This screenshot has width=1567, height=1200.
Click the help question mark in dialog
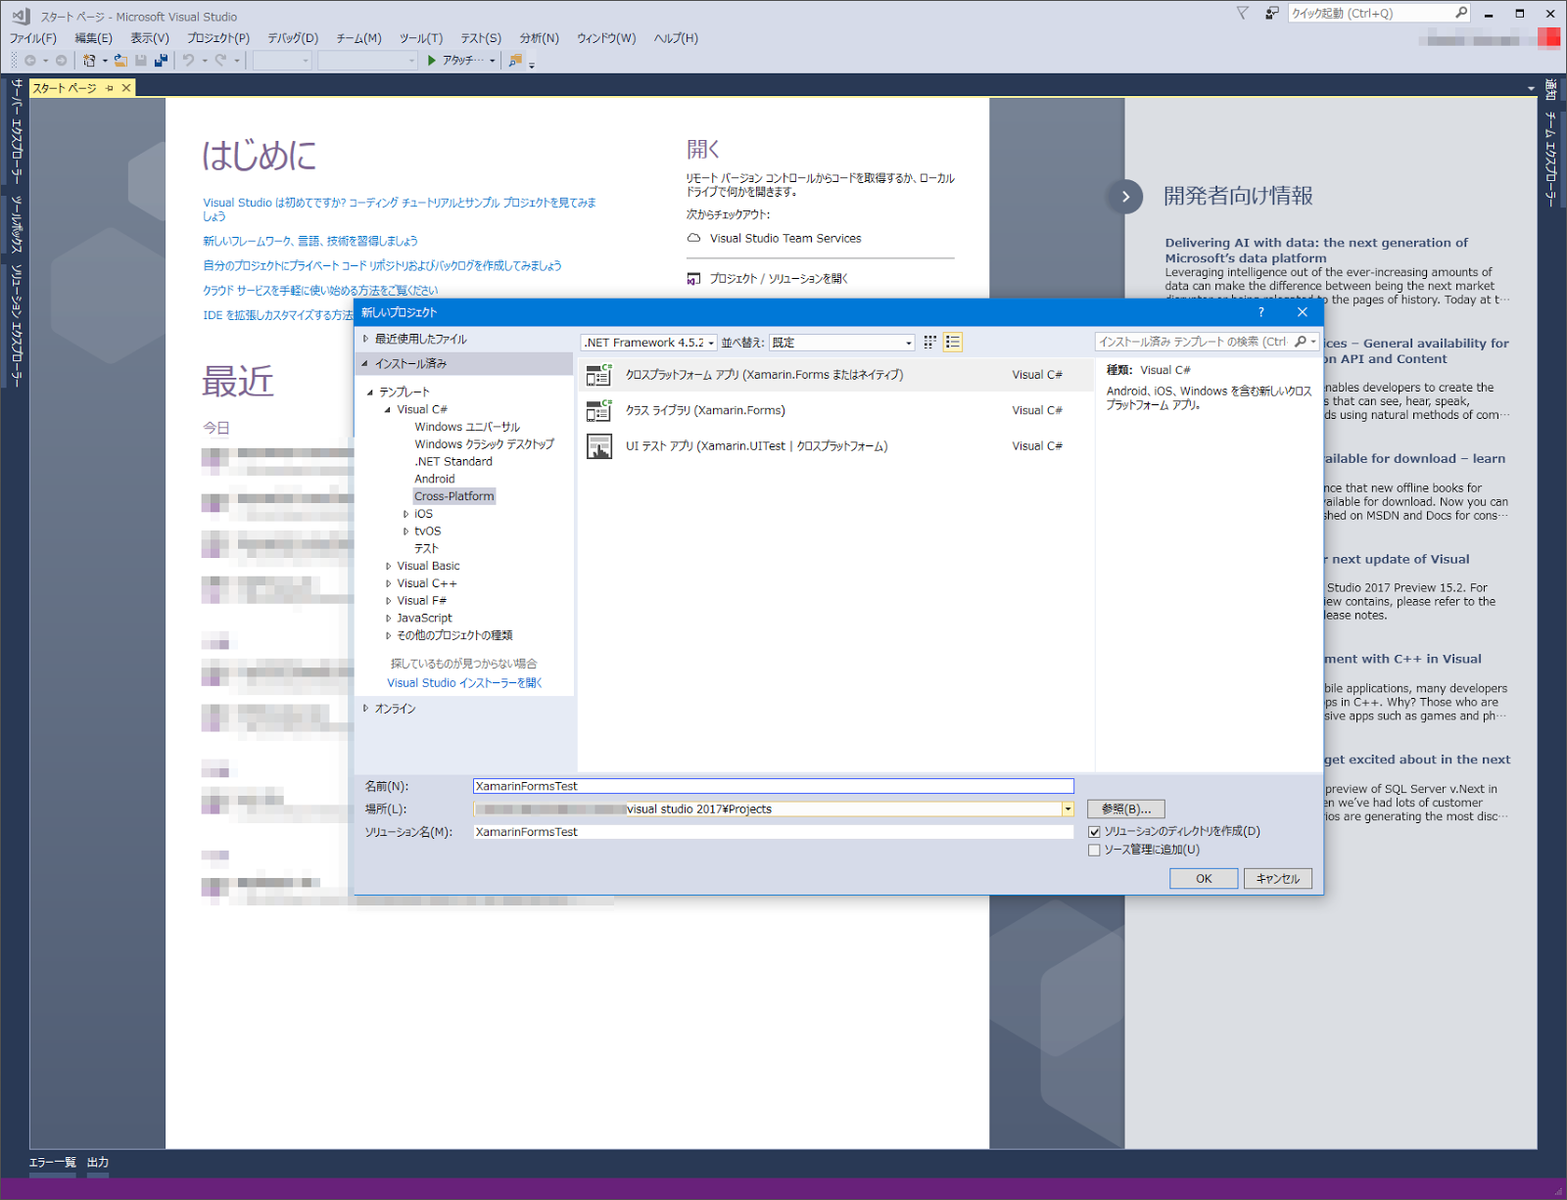[1260, 312]
